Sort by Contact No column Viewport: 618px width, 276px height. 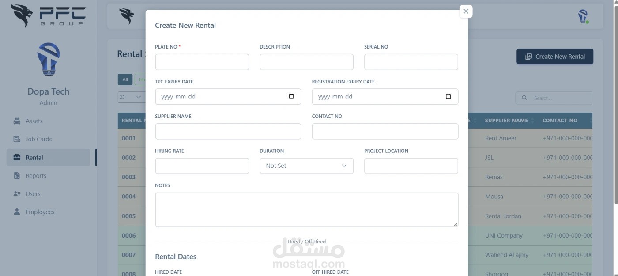565,121
